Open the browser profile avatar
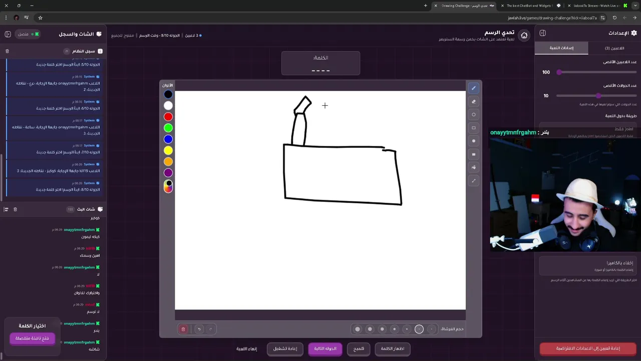The width and height of the screenshot is (641, 361). (17, 18)
